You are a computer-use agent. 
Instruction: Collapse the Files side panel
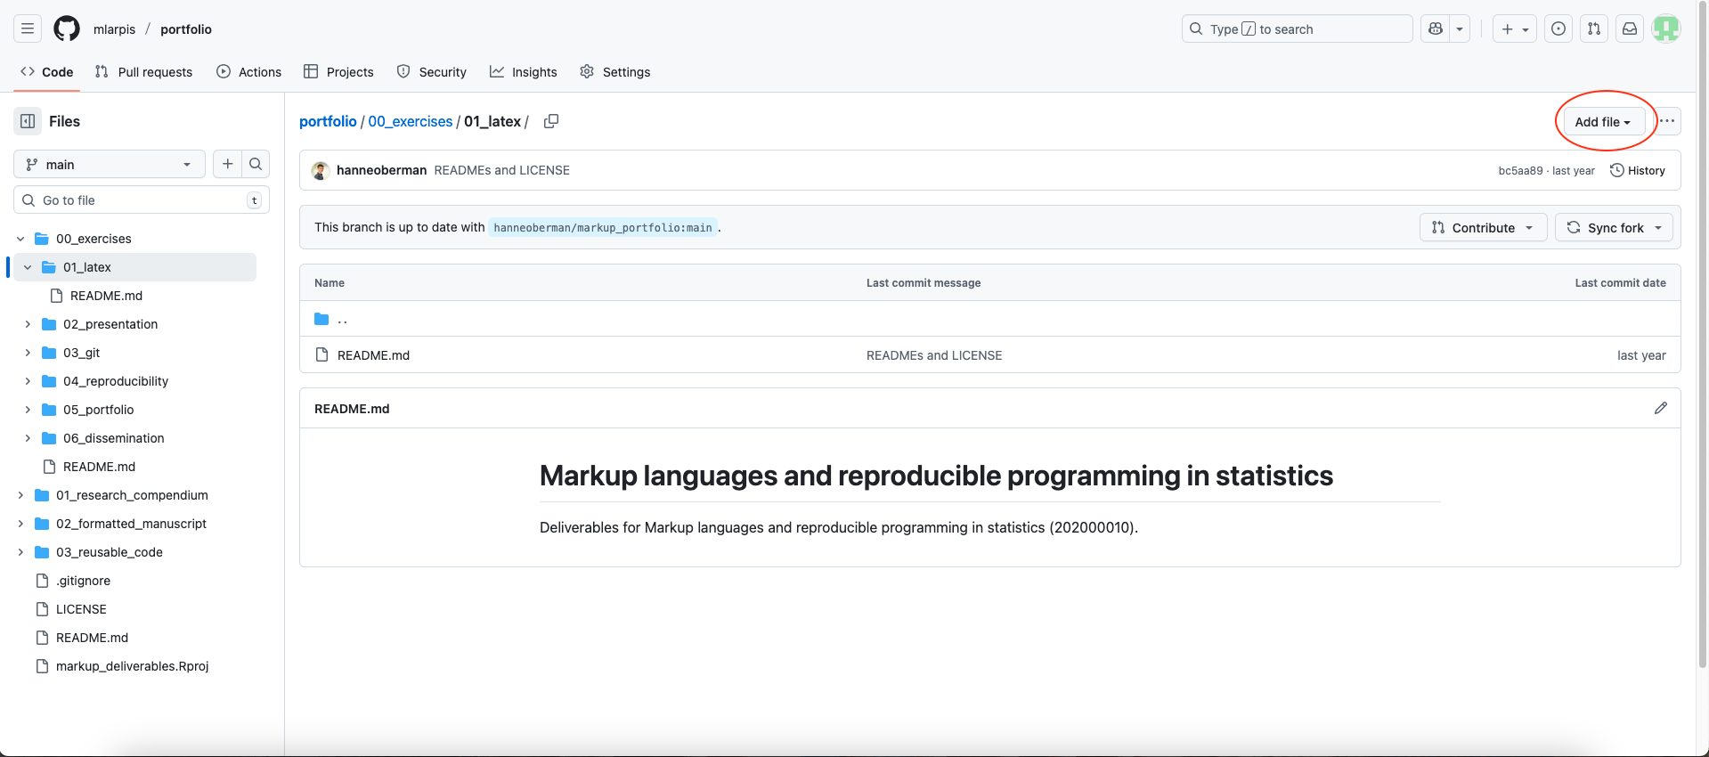click(28, 121)
